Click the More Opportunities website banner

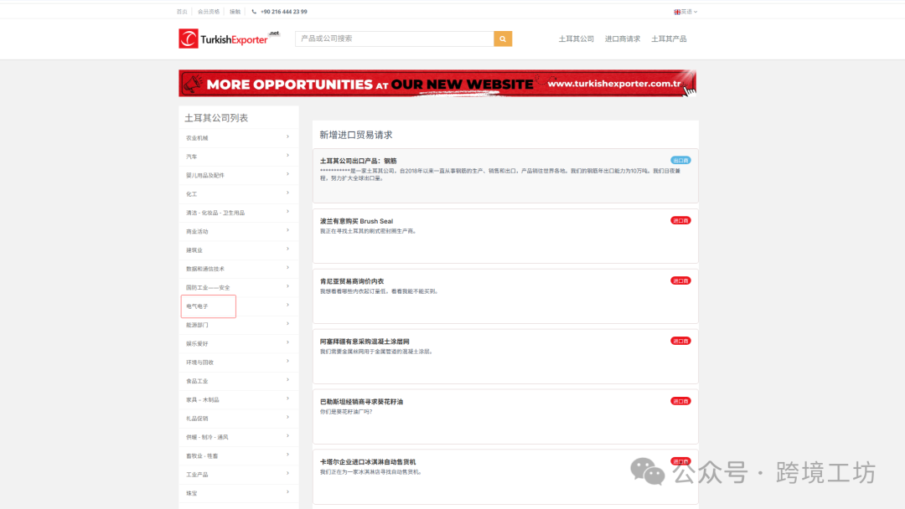(x=437, y=84)
